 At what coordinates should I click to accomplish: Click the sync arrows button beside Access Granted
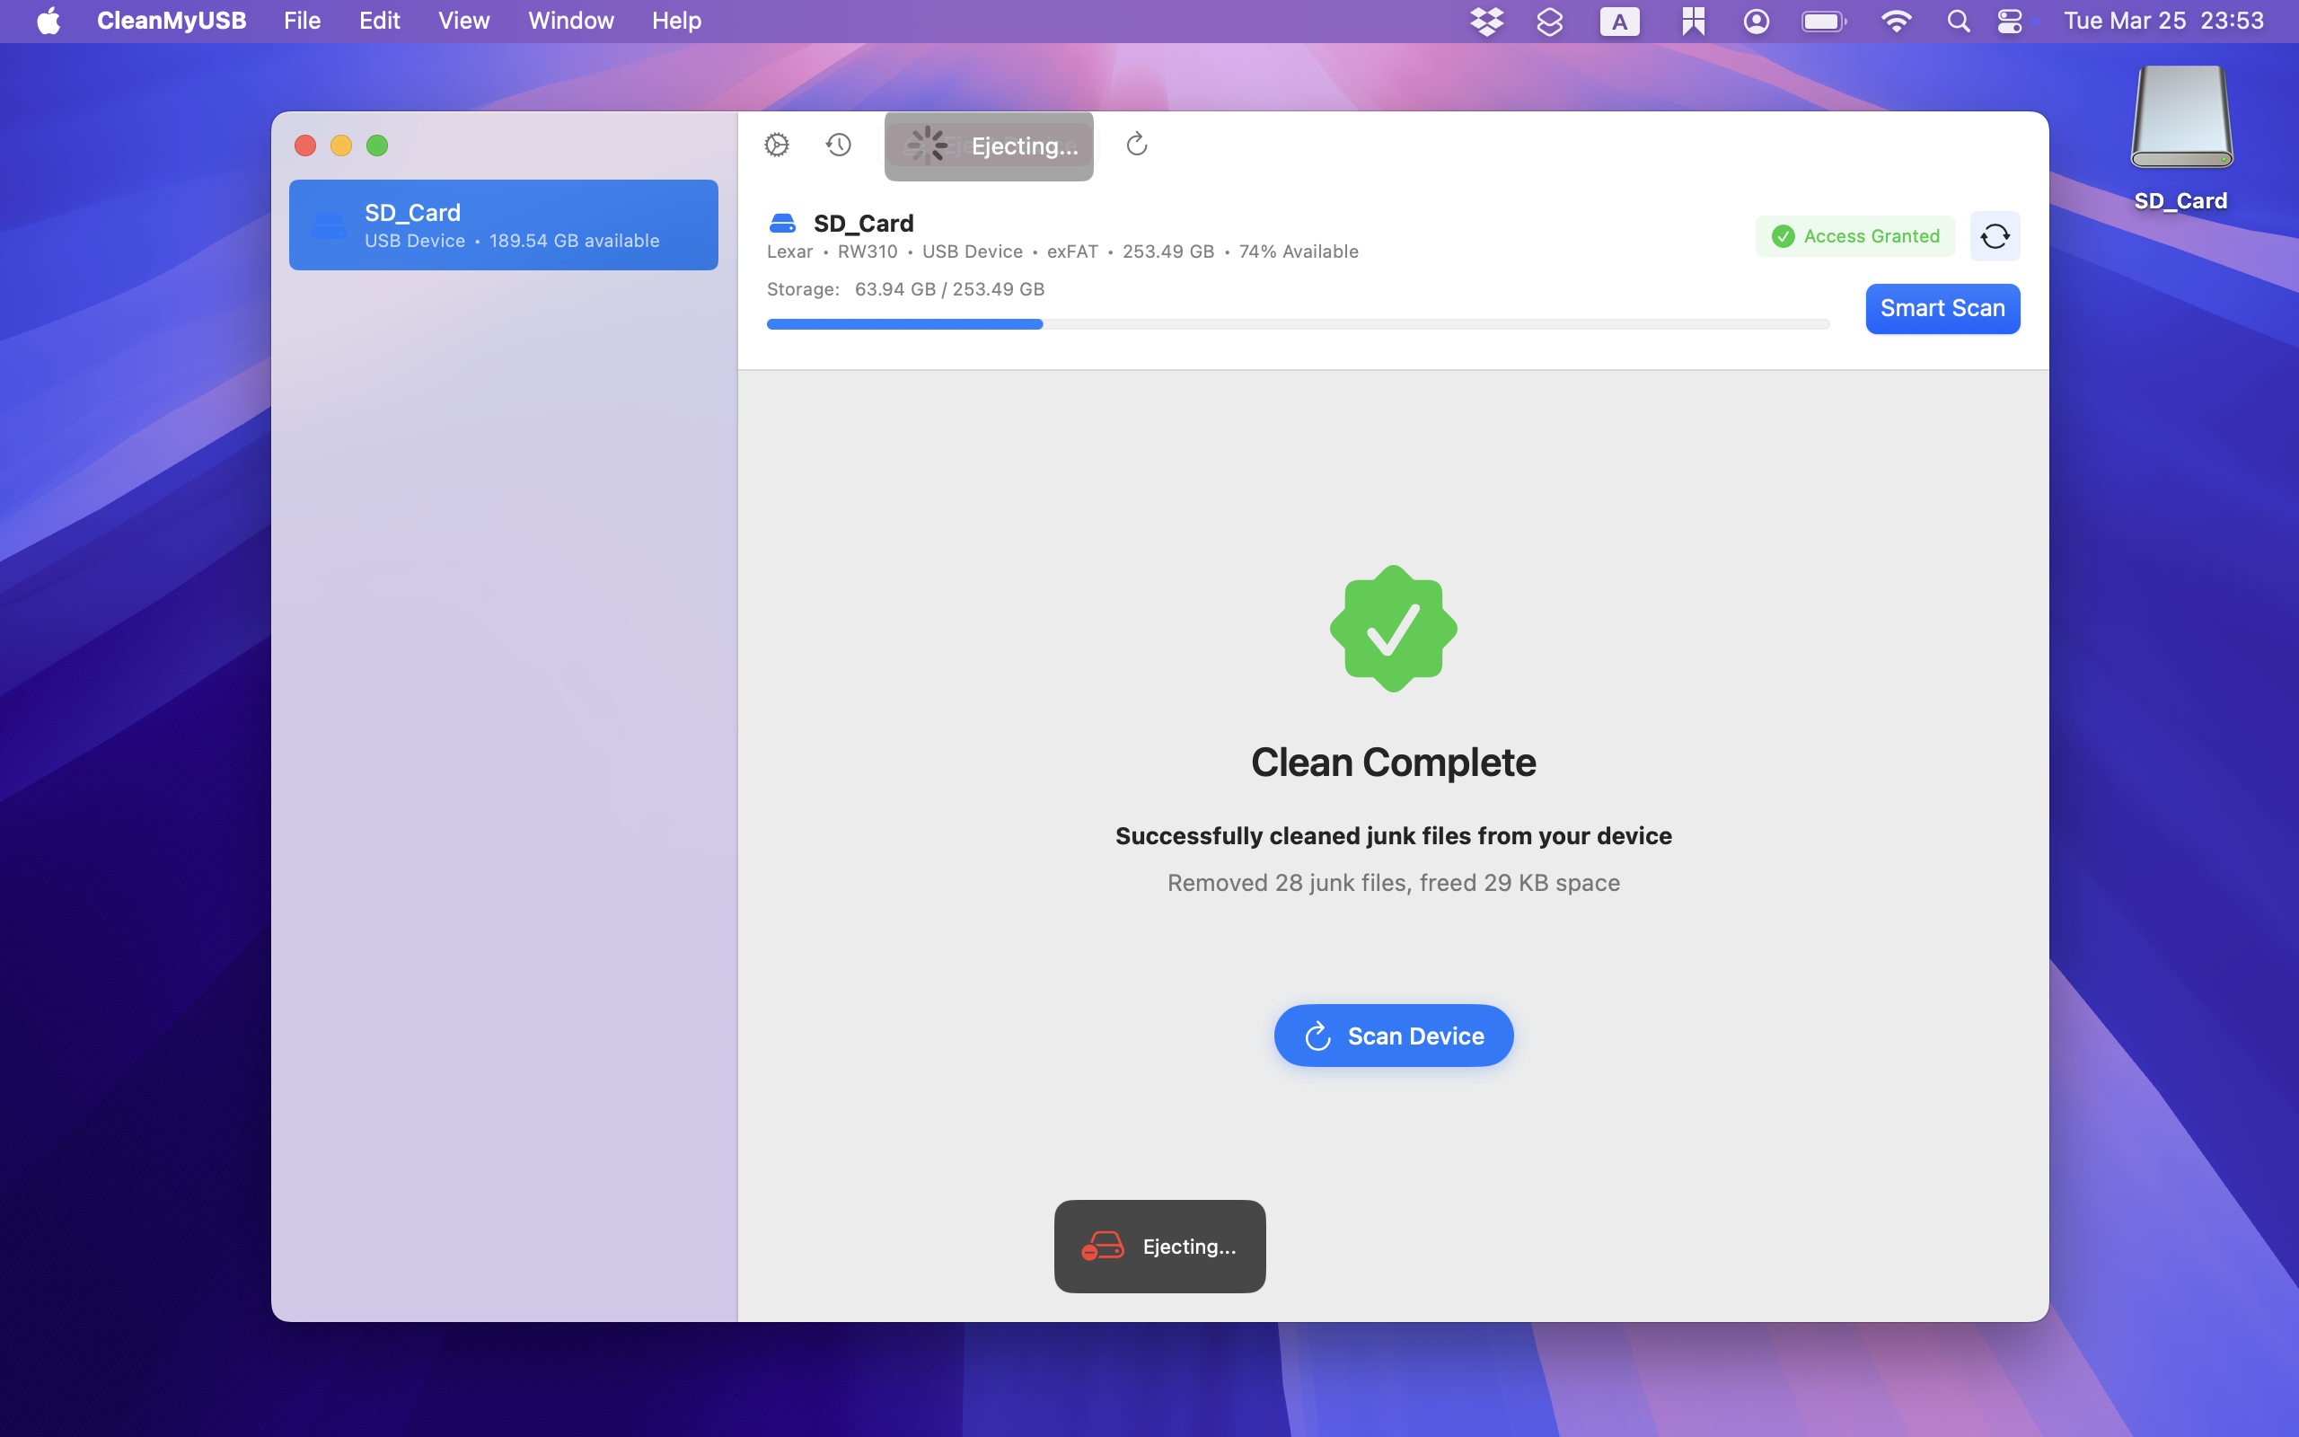1994,235
